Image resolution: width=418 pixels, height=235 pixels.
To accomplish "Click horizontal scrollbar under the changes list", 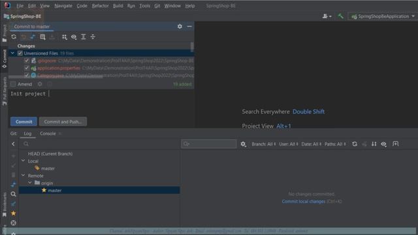I will point(56,77).
